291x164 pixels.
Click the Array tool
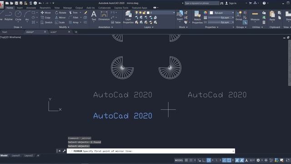(x=74, y=22)
